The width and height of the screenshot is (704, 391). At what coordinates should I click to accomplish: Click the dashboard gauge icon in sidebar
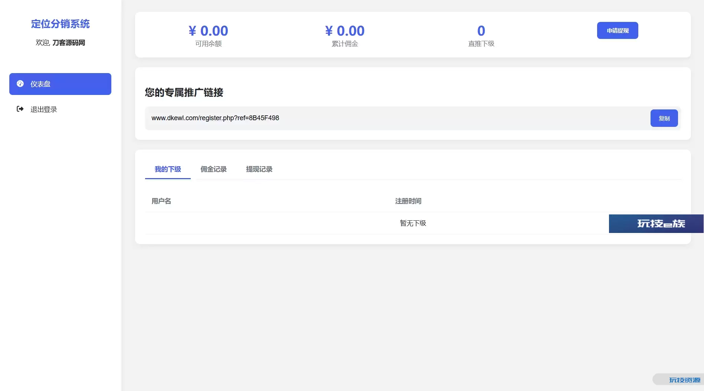20,84
